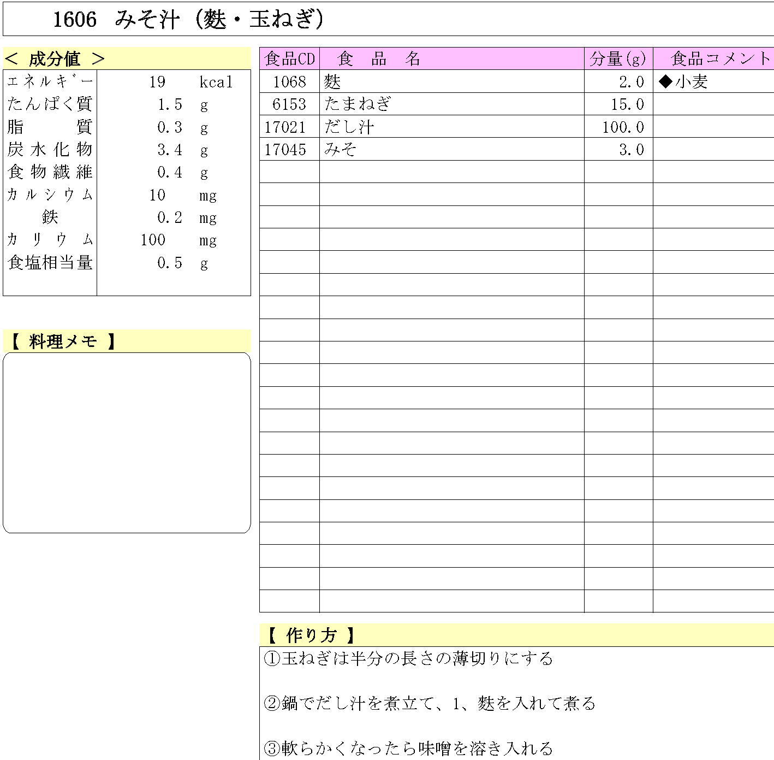Click the 作り方 section header
Viewport: 774px width, 760px height.
pyautogui.click(x=311, y=635)
